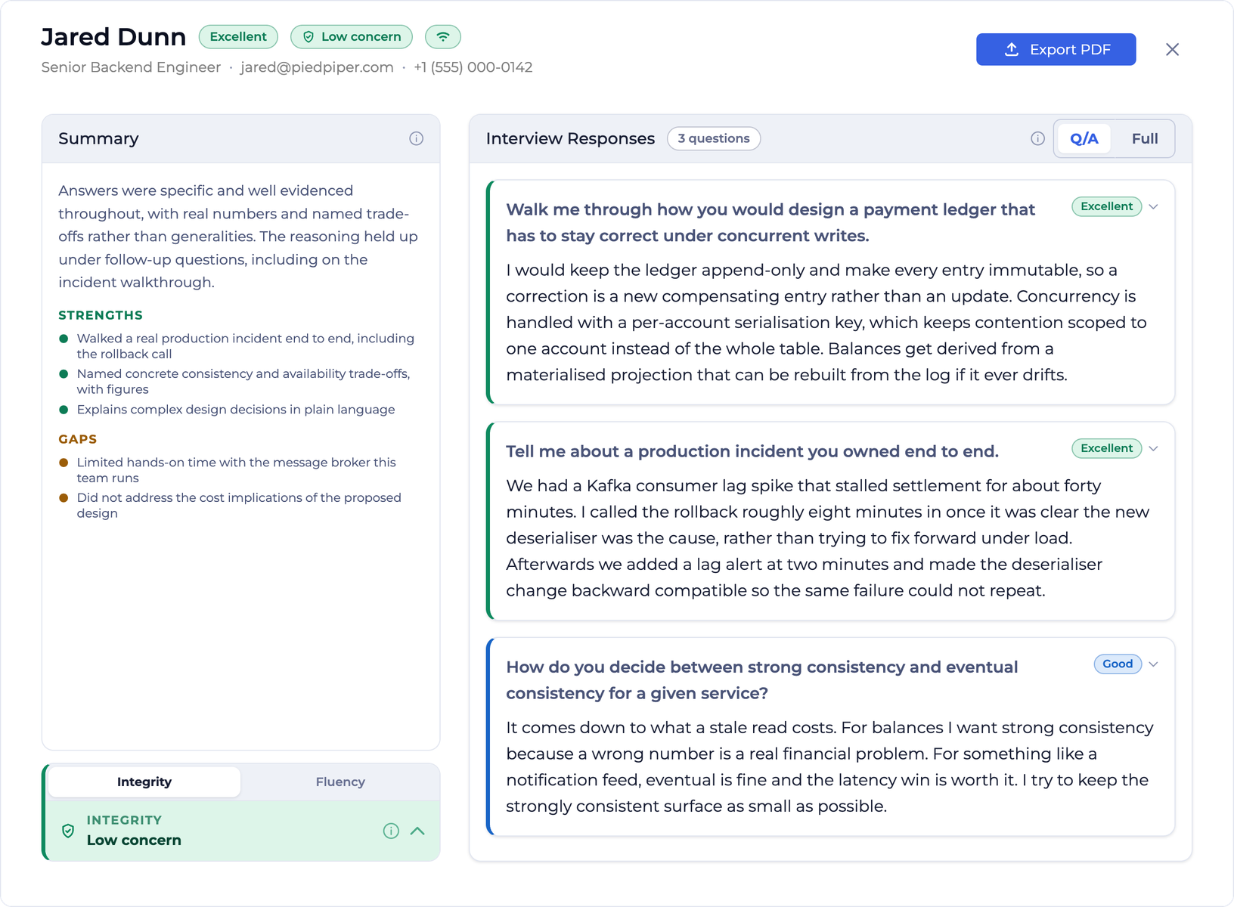Click 'Limited hands-on time with the message broker' gap
This screenshot has height=907, width=1234.
pos(236,470)
